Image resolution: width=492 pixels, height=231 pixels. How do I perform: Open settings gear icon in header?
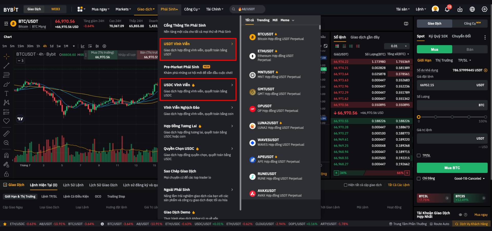(x=485, y=9)
